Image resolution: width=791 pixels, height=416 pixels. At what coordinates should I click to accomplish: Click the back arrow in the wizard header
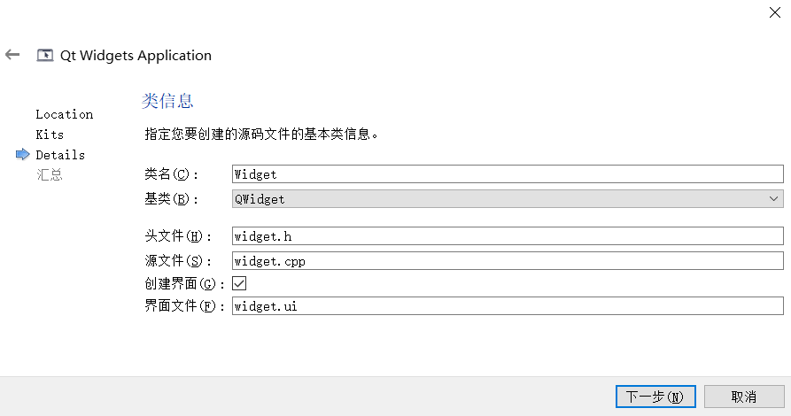12,55
